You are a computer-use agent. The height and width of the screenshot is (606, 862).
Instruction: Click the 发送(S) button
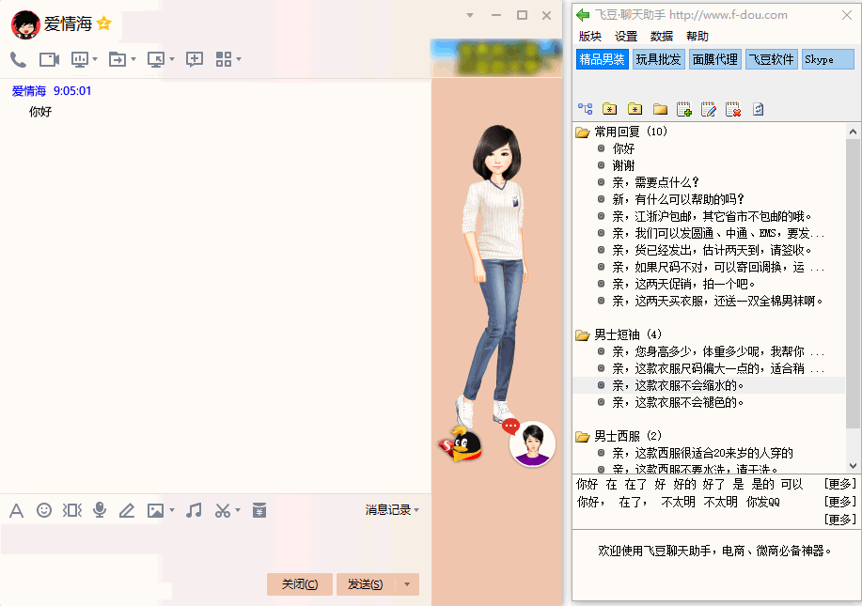pyautogui.click(x=365, y=584)
